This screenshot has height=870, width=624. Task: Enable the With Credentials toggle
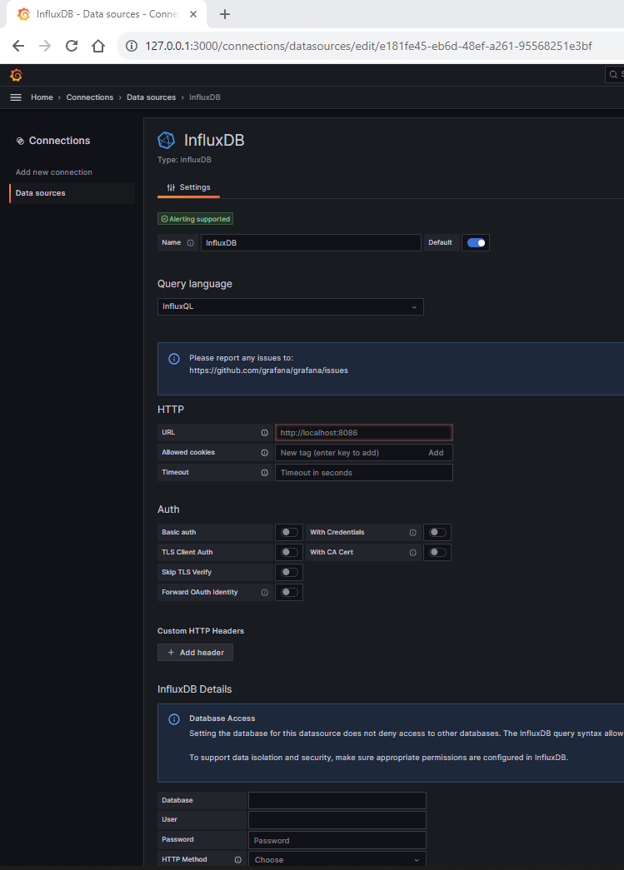point(437,533)
